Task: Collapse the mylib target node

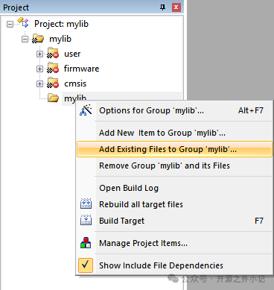Action: [x=25, y=39]
